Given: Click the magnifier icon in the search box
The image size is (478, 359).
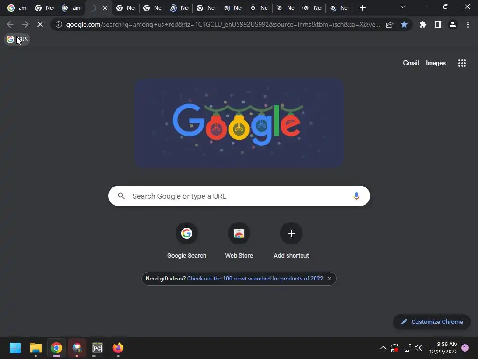Looking at the screenshot, I should 121,196.
